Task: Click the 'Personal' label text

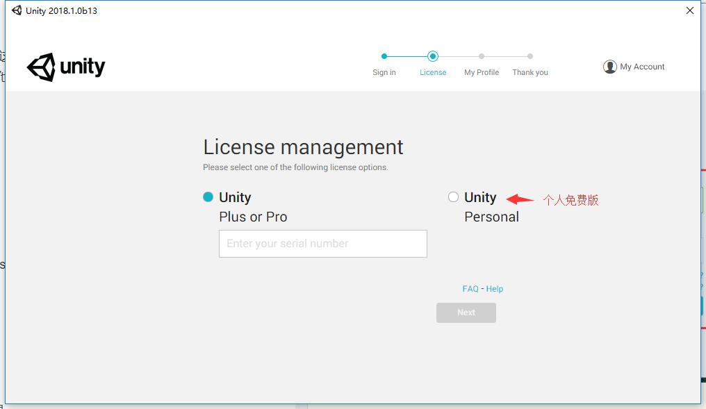Action: [x=491, y=217]
